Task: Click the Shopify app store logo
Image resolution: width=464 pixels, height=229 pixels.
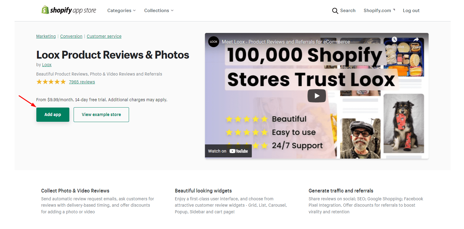Action: tap(69, 10)
